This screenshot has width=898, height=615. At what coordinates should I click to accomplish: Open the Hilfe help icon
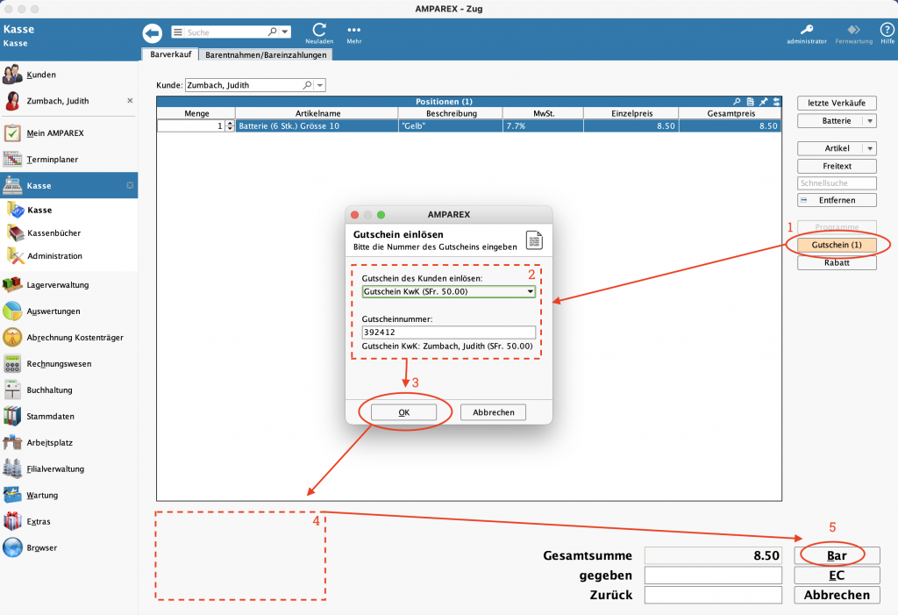[x=887, y=30]
